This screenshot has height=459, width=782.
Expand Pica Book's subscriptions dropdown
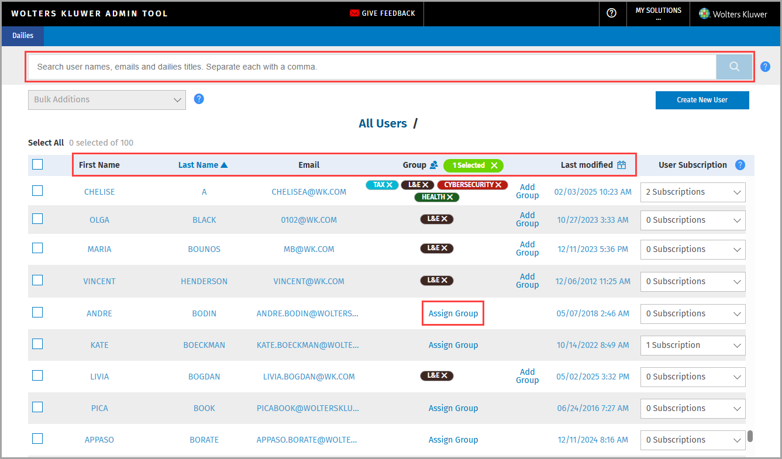pos(693,408)
